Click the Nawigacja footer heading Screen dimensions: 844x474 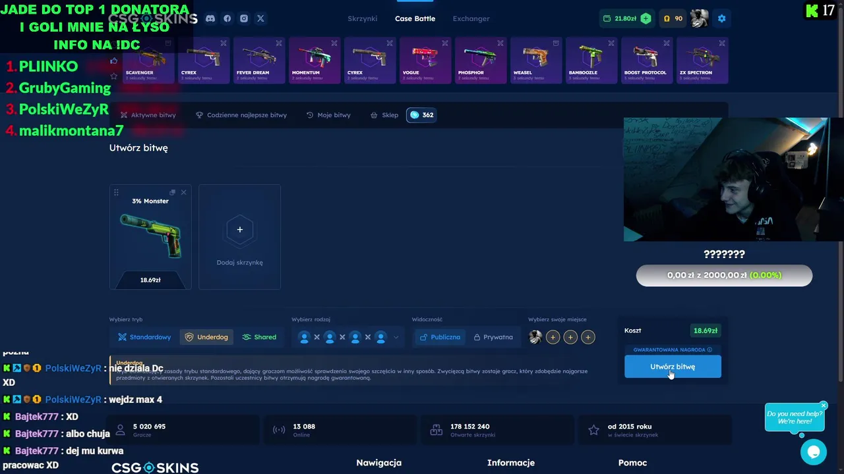[x=379, y=463]
